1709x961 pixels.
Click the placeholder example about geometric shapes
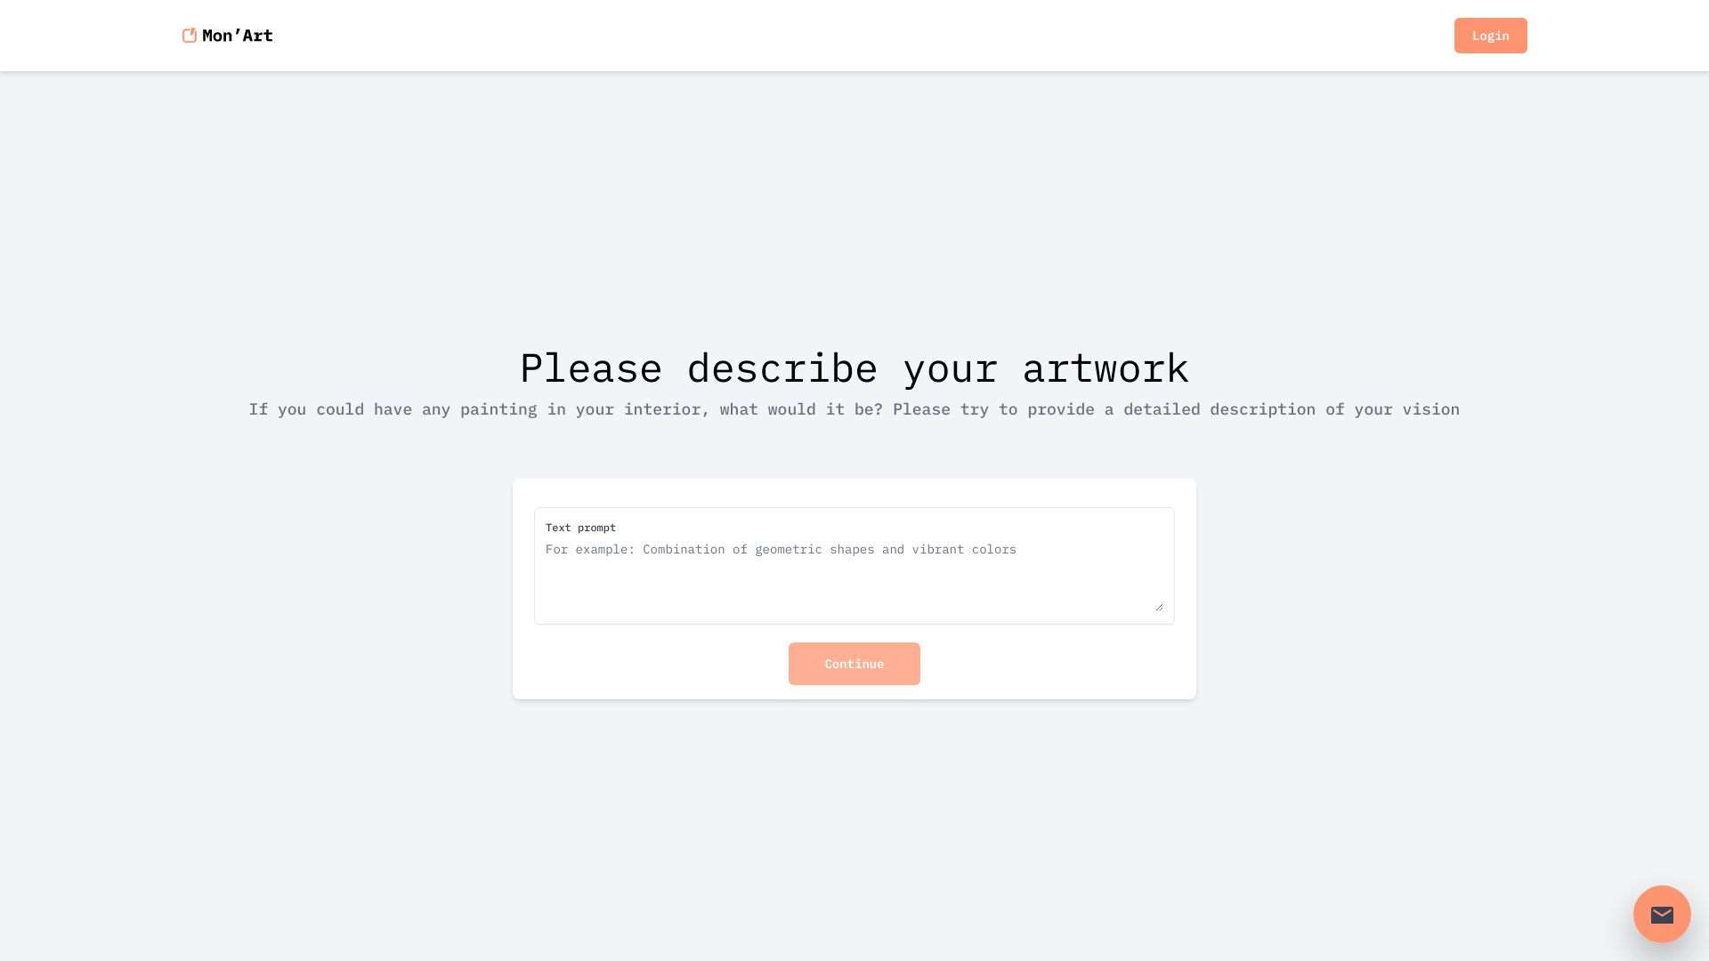(781, 550)
